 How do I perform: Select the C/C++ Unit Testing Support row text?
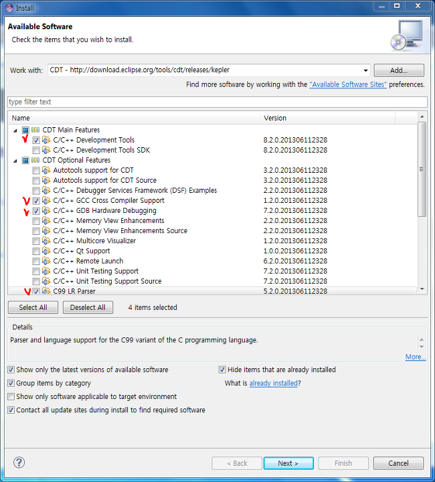click(96, 271)
